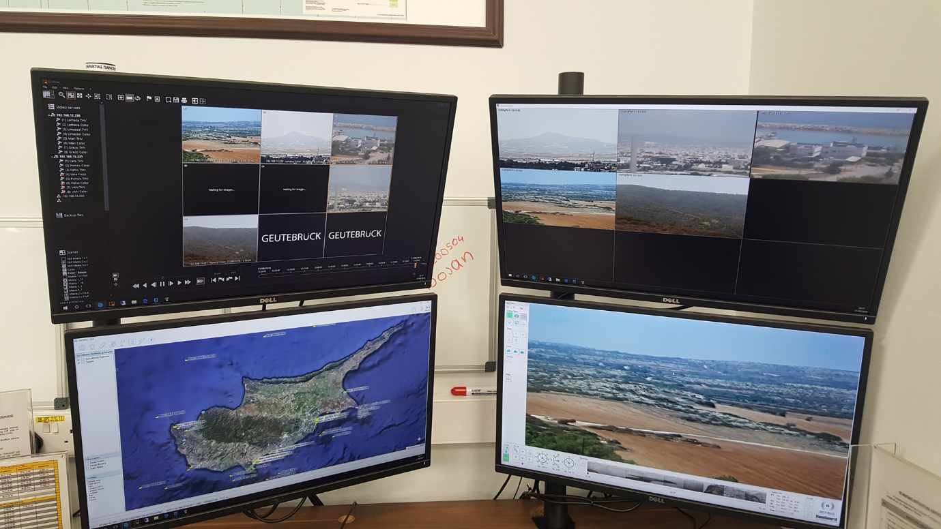Viewport: 941px width, 529px height.
Task: Click the Backup files entry
Action: click(73, 215)
